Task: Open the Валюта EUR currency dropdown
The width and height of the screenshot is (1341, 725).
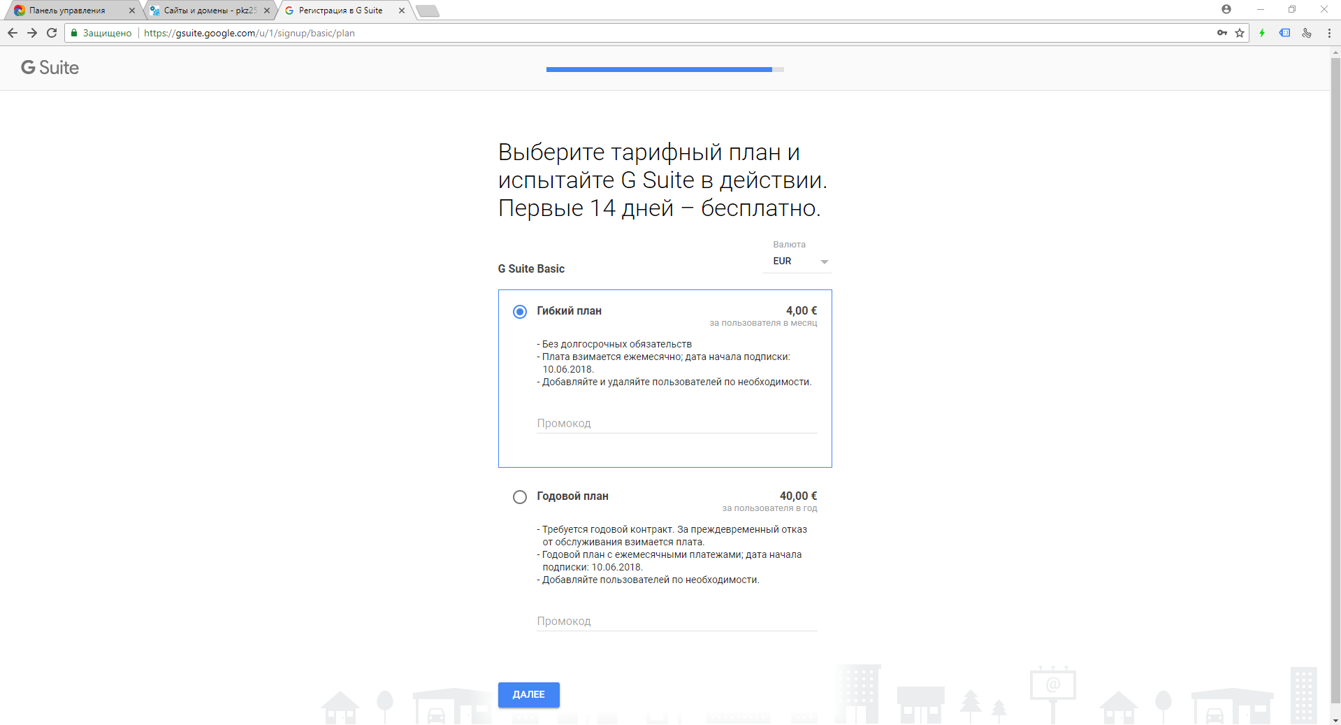Action: click(797, 261)
